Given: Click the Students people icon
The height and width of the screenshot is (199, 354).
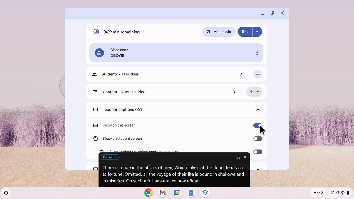Looking at the screenshot, I should tap(94, 74).
